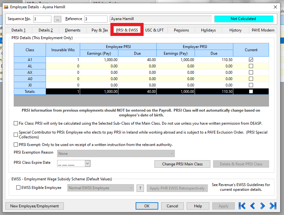Open PRSI Exemption Reason dropdown
This screenshot has height=215, width=284.
click(x=116, y=153)
